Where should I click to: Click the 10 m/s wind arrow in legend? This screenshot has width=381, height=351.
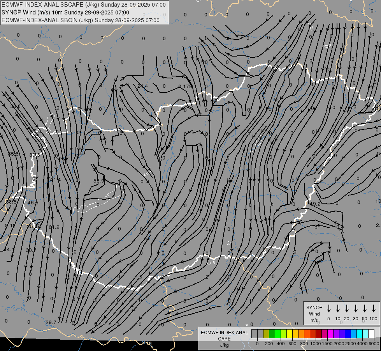[337, 308]
